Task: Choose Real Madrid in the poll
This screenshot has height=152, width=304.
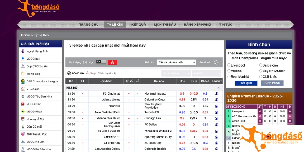Action: pyautogui.click(x=228, y=76)
